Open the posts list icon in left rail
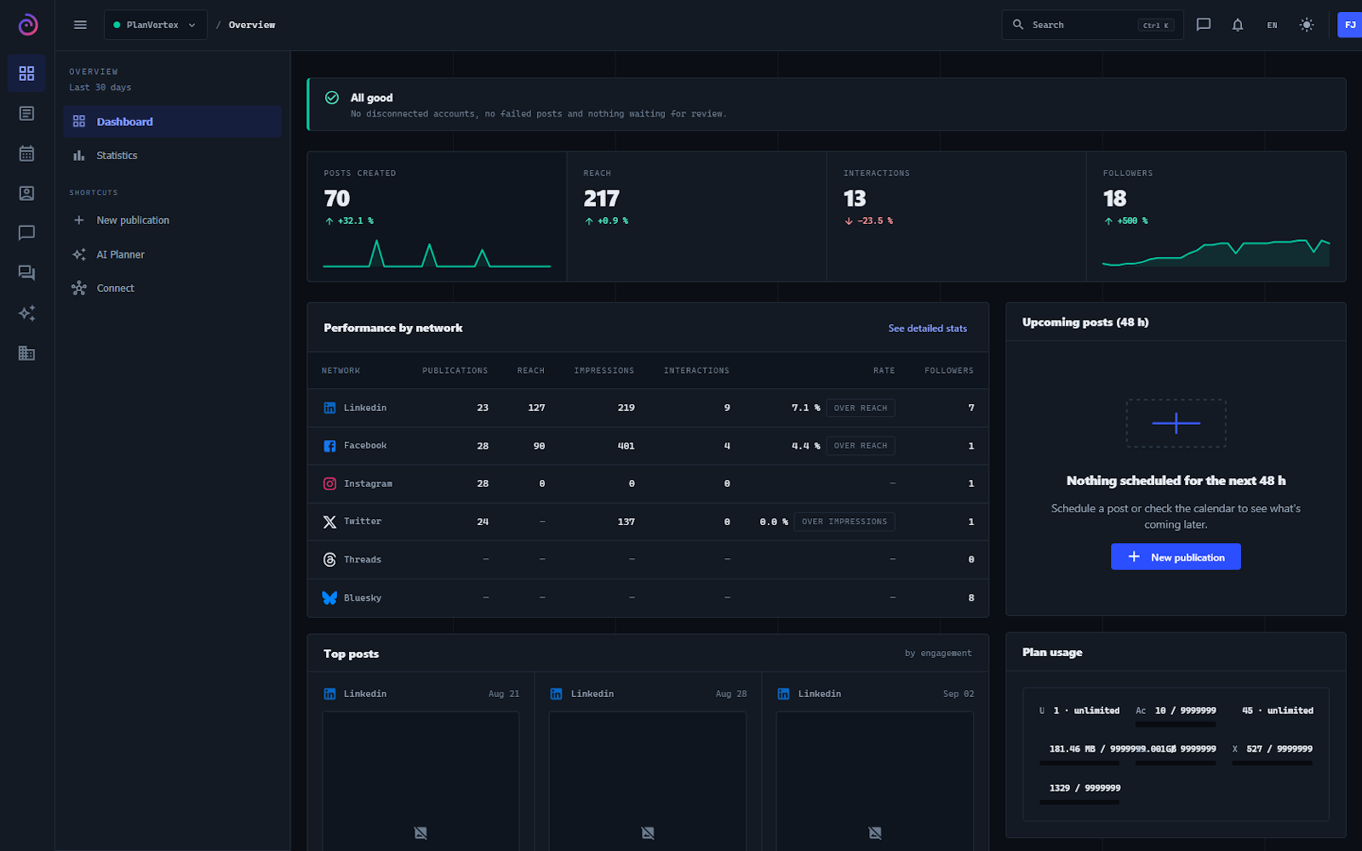The height and width of the screenshot is (851, 1362). pyautogui.click(x=26, y=113)
